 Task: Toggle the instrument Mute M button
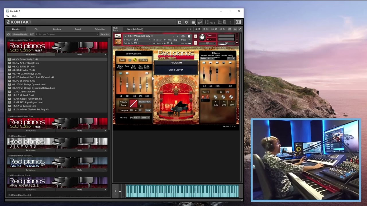pyautogui.click(x=196, y=43)
